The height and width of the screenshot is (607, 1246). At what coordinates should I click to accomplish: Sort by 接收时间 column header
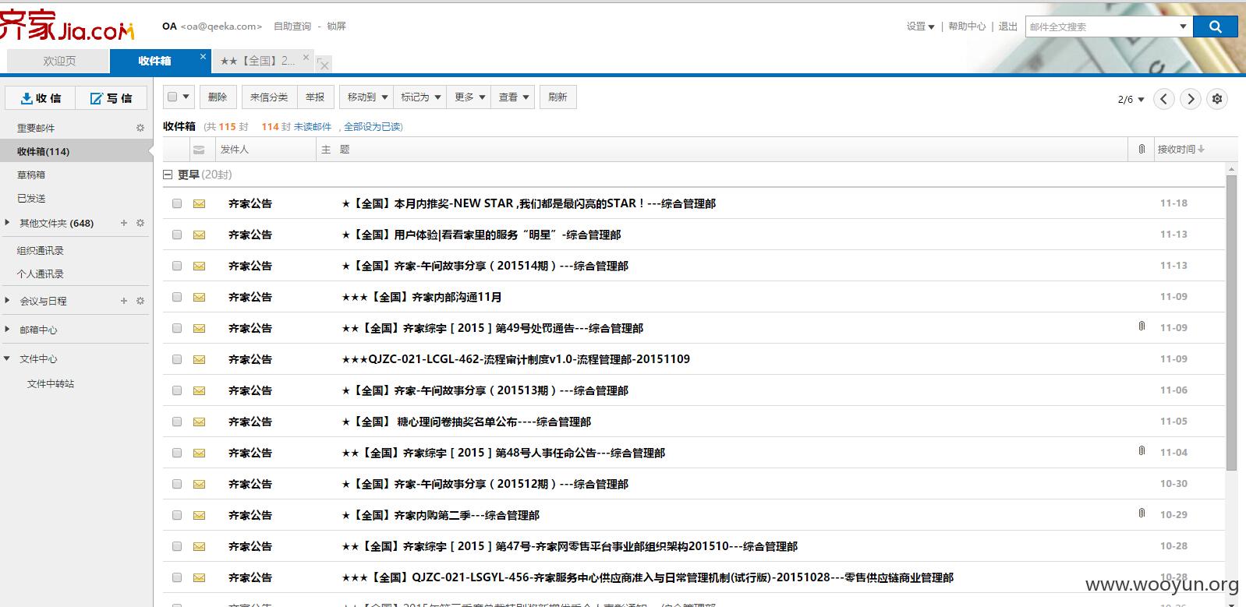point(1181,149)
